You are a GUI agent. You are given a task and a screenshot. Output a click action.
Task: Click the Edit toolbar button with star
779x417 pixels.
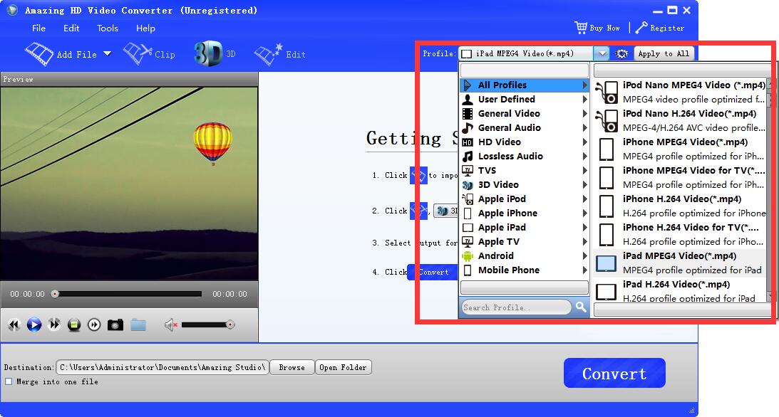(279, 54)
